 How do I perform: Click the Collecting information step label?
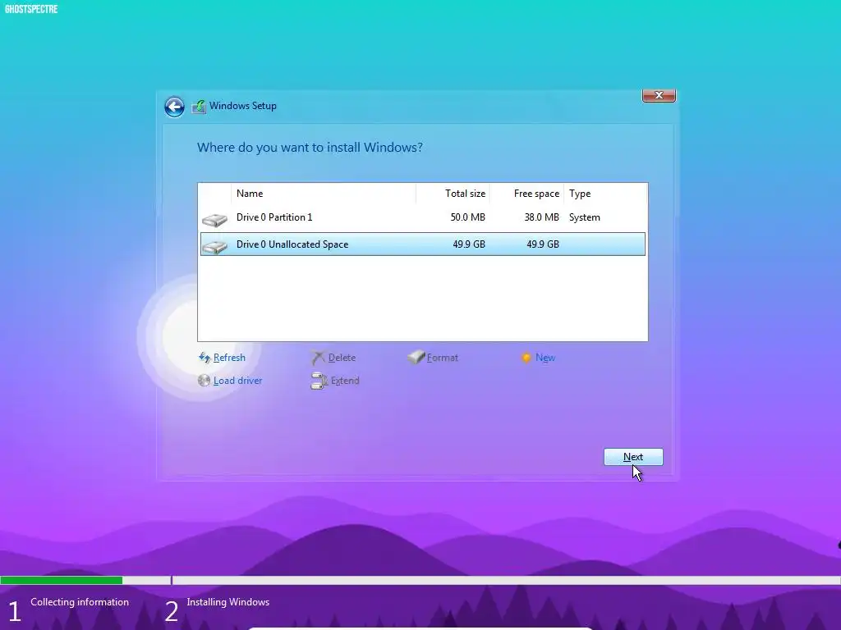80,602
